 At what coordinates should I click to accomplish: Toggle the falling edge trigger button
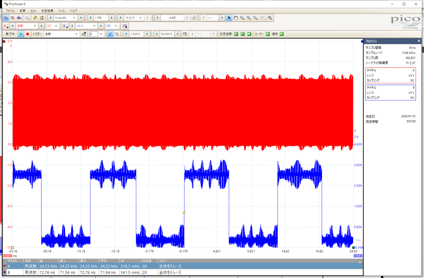click(117, 34)
